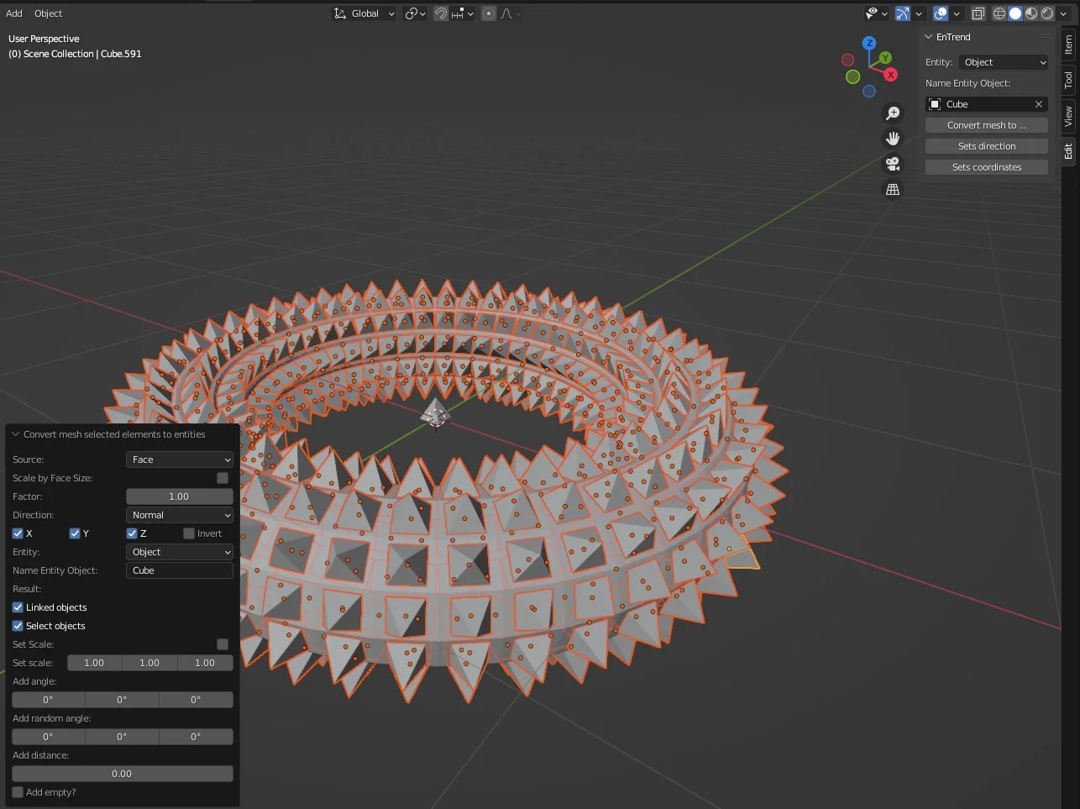Click the move hand icon below the zoom icon
Image resolution: width=1080 pixels, height=809 pixels.
pyautogui.click(x=893, y=138)
